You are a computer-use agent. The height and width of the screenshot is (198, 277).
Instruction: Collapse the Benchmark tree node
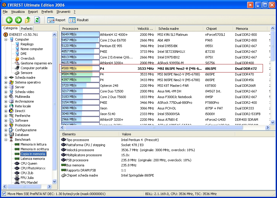pos(6,140)
